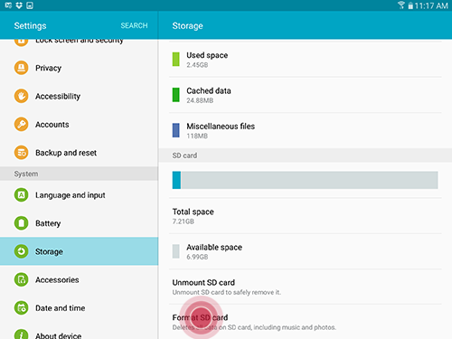Tap the Date and time icon
Viewport: 452px width, 339px height.
[x=21, y=308]
